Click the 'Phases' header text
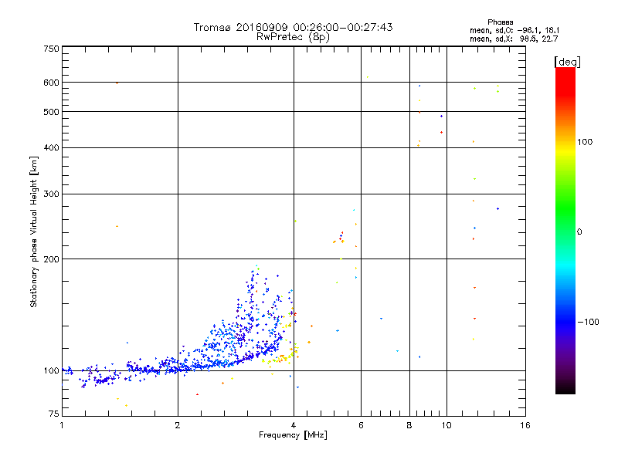618x463 pixels. click(500, 22)
